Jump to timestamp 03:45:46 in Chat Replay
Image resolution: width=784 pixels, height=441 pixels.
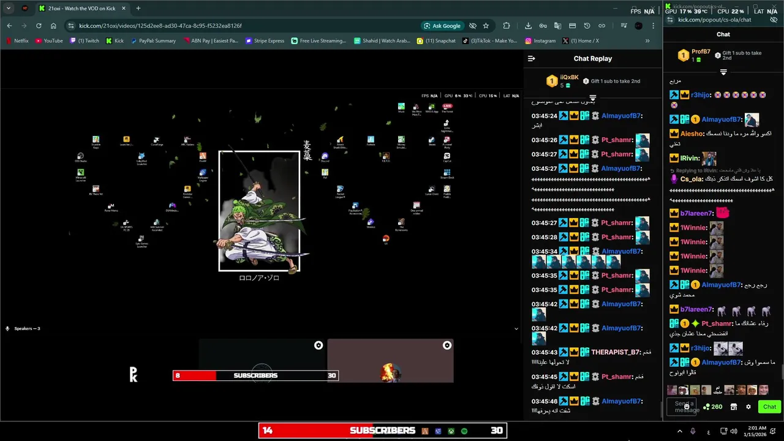(545, 401)
